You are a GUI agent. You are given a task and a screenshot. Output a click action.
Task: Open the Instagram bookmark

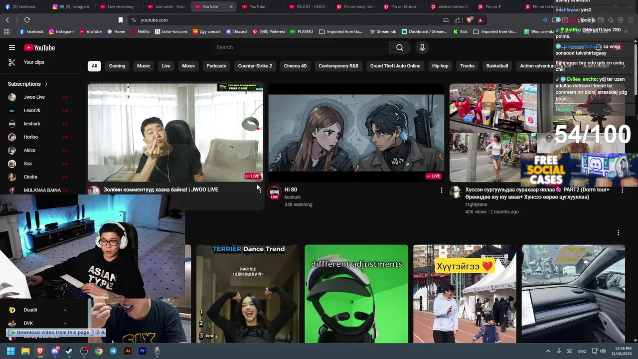coord(61,31)
